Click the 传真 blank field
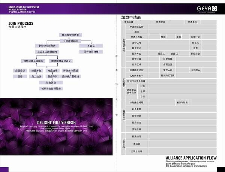This screenshot has height=172, width=225. click(x=209, y=48)
